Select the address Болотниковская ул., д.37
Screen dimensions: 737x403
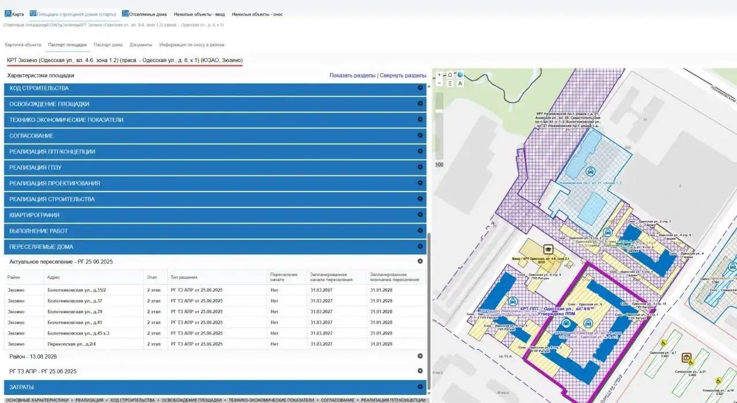tap(75, 301)
